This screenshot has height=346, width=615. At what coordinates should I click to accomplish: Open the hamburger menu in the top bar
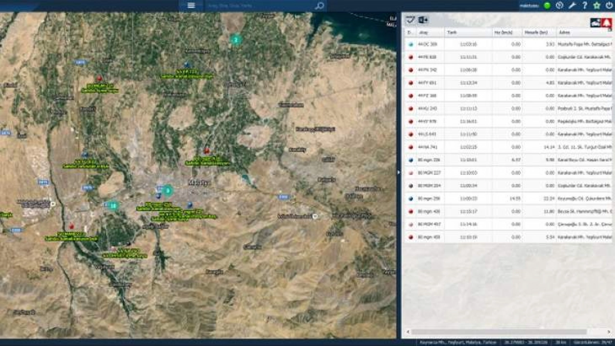click(191, 6)
